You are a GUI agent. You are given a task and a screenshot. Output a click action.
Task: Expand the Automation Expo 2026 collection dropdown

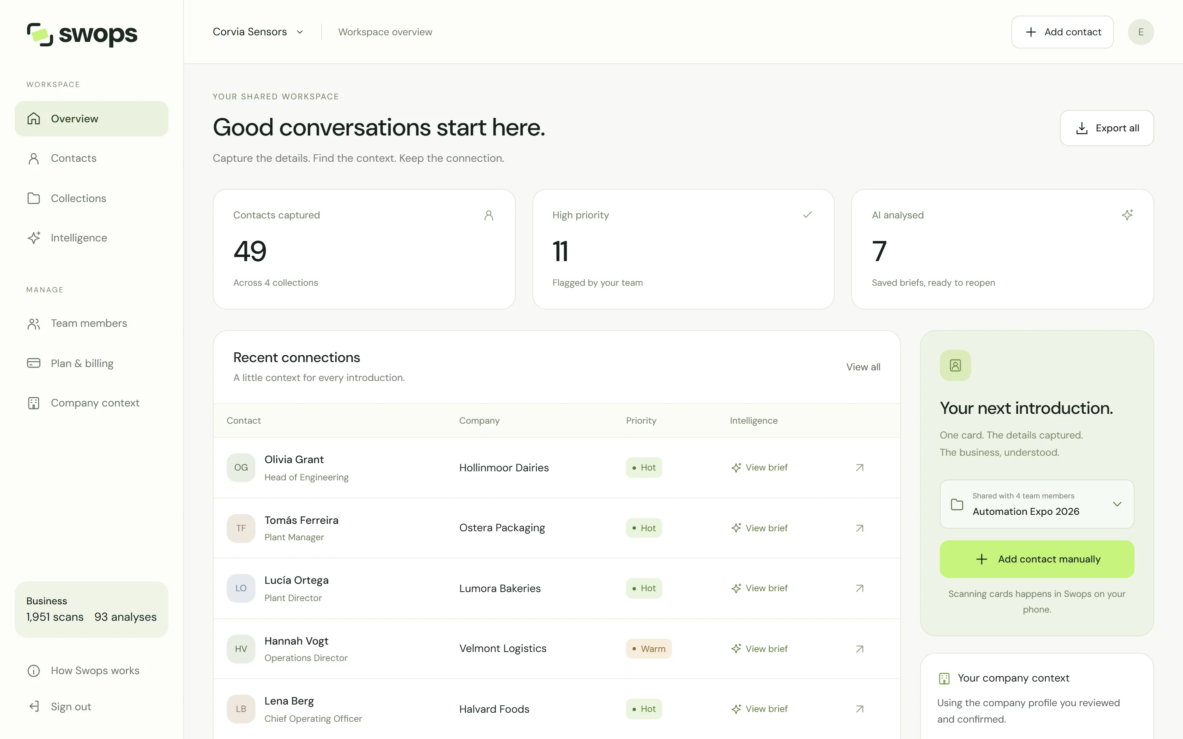(1036, 505)
